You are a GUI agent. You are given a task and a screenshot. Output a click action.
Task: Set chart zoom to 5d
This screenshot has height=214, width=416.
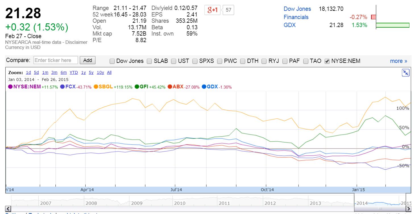pos(36,73)
